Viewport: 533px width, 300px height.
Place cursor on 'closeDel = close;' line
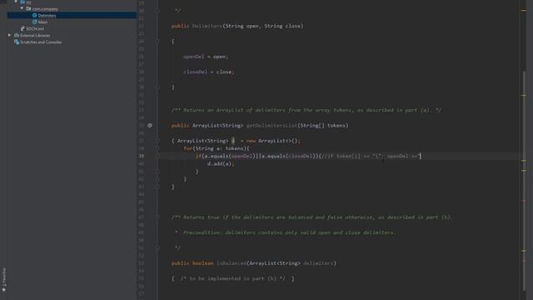[209, 72]
